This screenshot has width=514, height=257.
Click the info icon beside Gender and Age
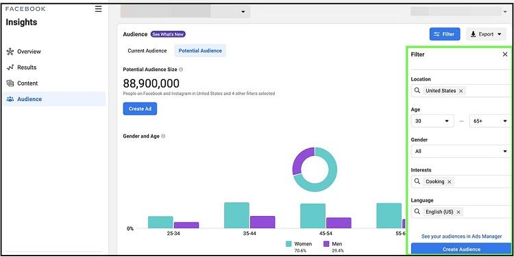pos(163,136)
